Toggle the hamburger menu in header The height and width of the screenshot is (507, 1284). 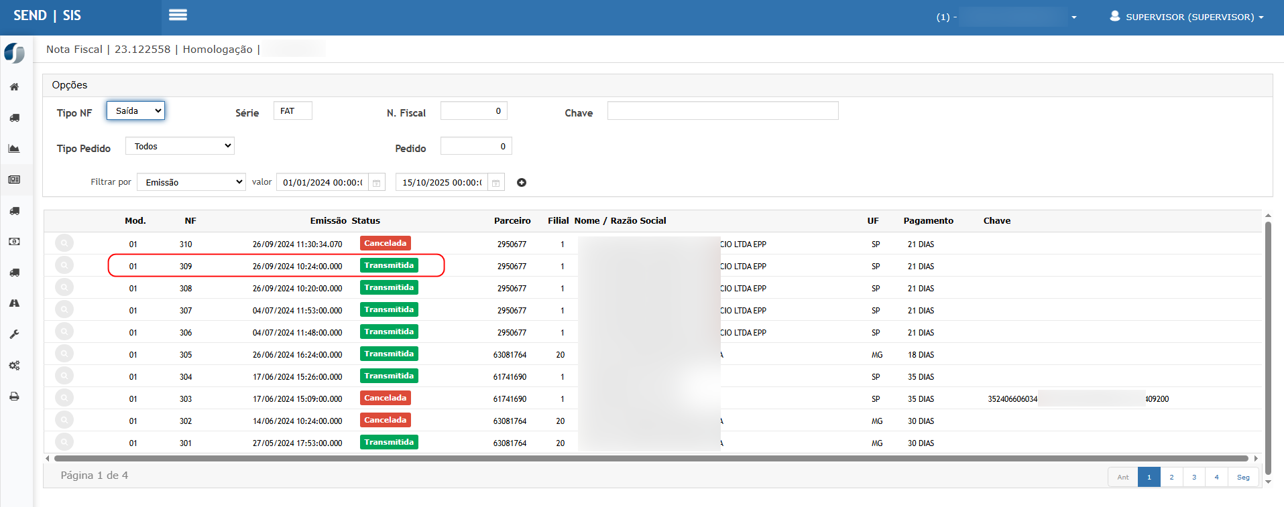pyautogui.click(x=178, y=15)
